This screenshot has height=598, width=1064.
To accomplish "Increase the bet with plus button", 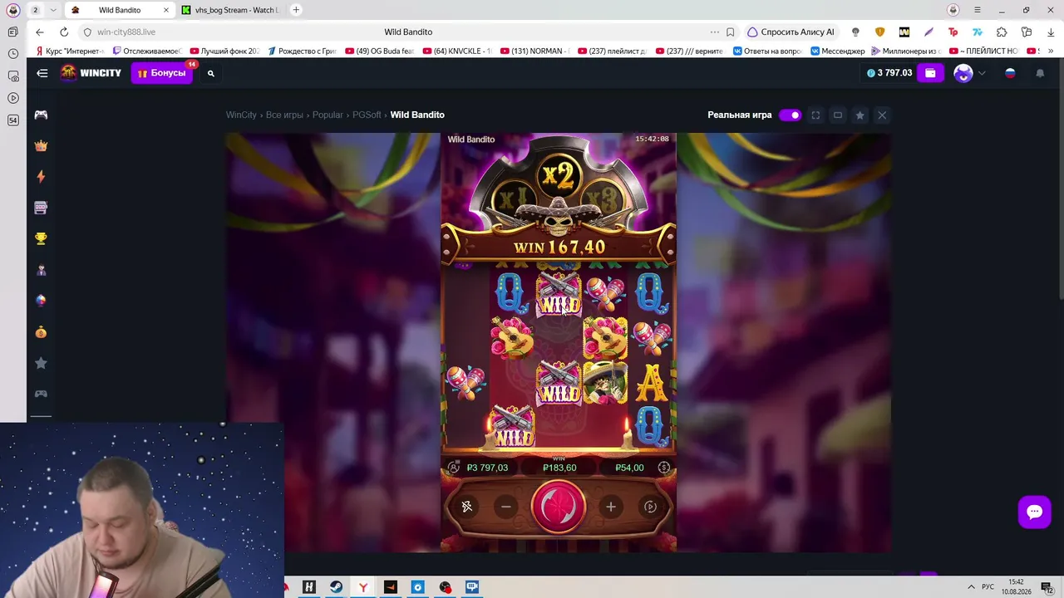I will tap(611, 507).
